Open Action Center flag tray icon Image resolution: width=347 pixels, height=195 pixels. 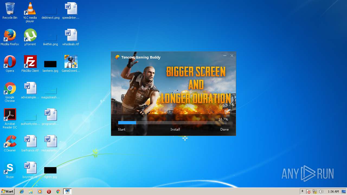pyautogui.click(x=309, y=191)
